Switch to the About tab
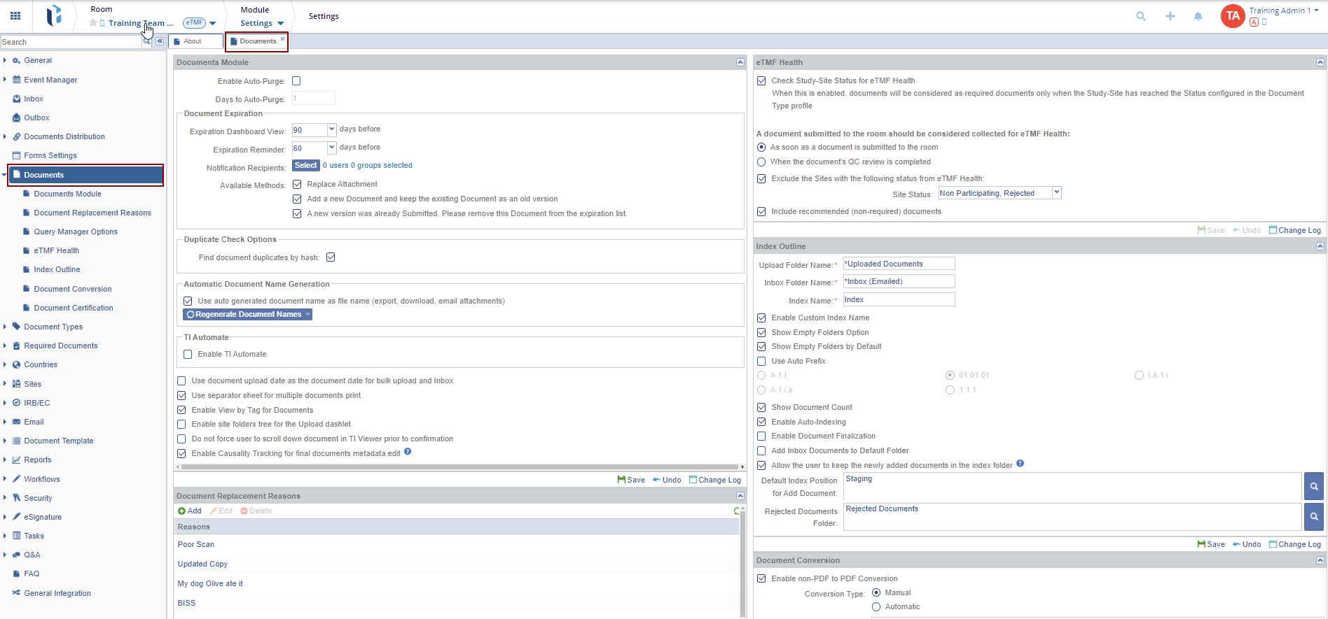 (x=193, y=41)
